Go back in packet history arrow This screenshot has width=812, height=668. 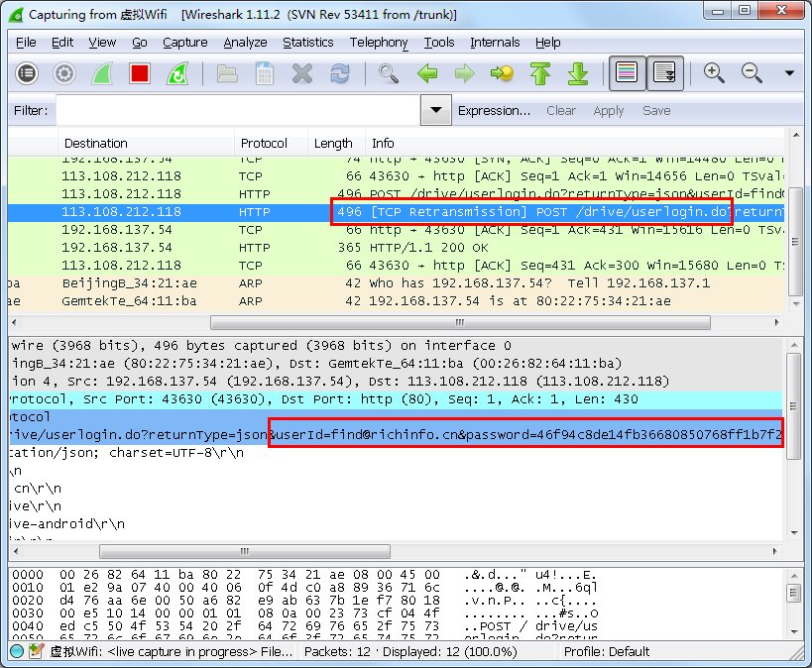point(427,73)
